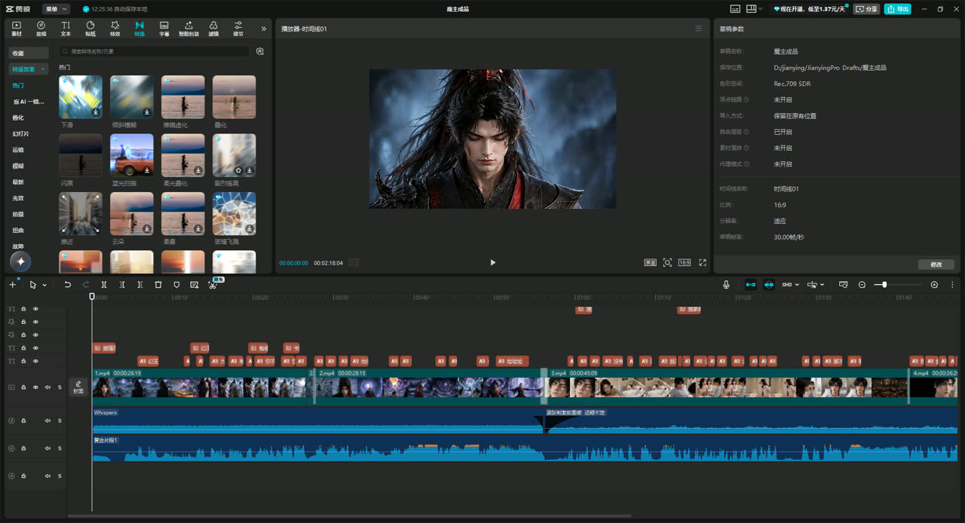The image size is (965, 523).
Task: Split the clip at playhead
Action: [104, 285]
